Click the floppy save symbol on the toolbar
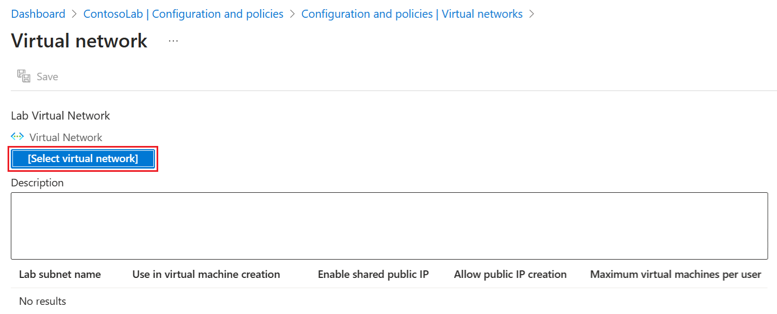The height and width of the screenshot is (314, 777). (x=23, y=76)
